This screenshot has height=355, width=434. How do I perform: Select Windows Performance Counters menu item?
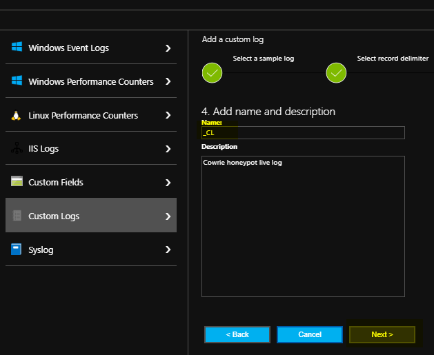click(x=90, y=81)
